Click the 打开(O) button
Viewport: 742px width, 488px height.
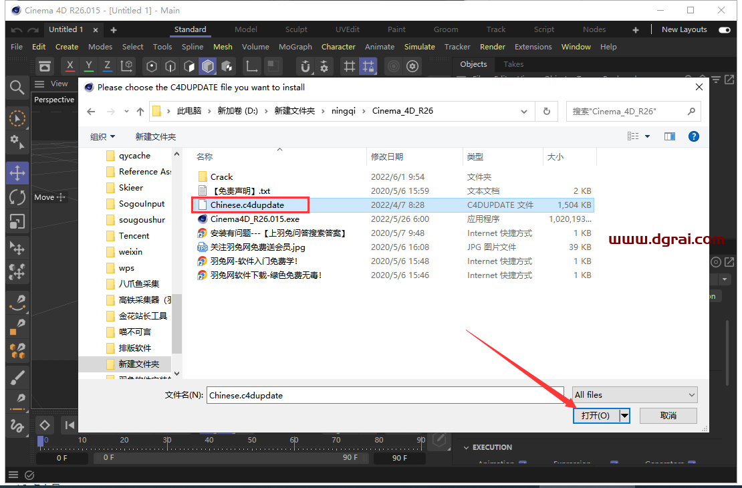pyautogui.click(x=595, y=416)
